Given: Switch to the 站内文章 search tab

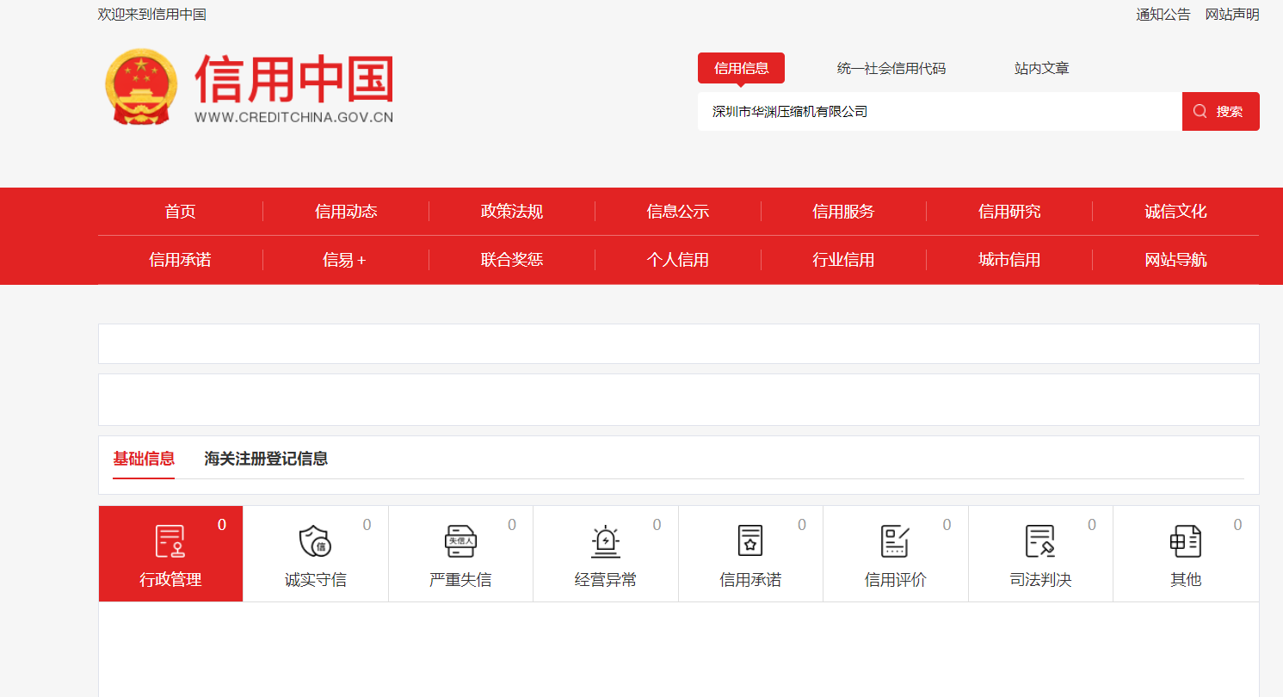Looking at the screenshot, I should [1042, 68].
